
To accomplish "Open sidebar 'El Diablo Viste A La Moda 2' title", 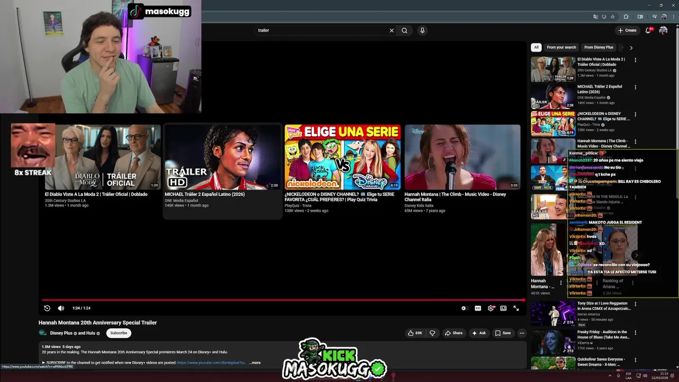I will pos(602,62).
